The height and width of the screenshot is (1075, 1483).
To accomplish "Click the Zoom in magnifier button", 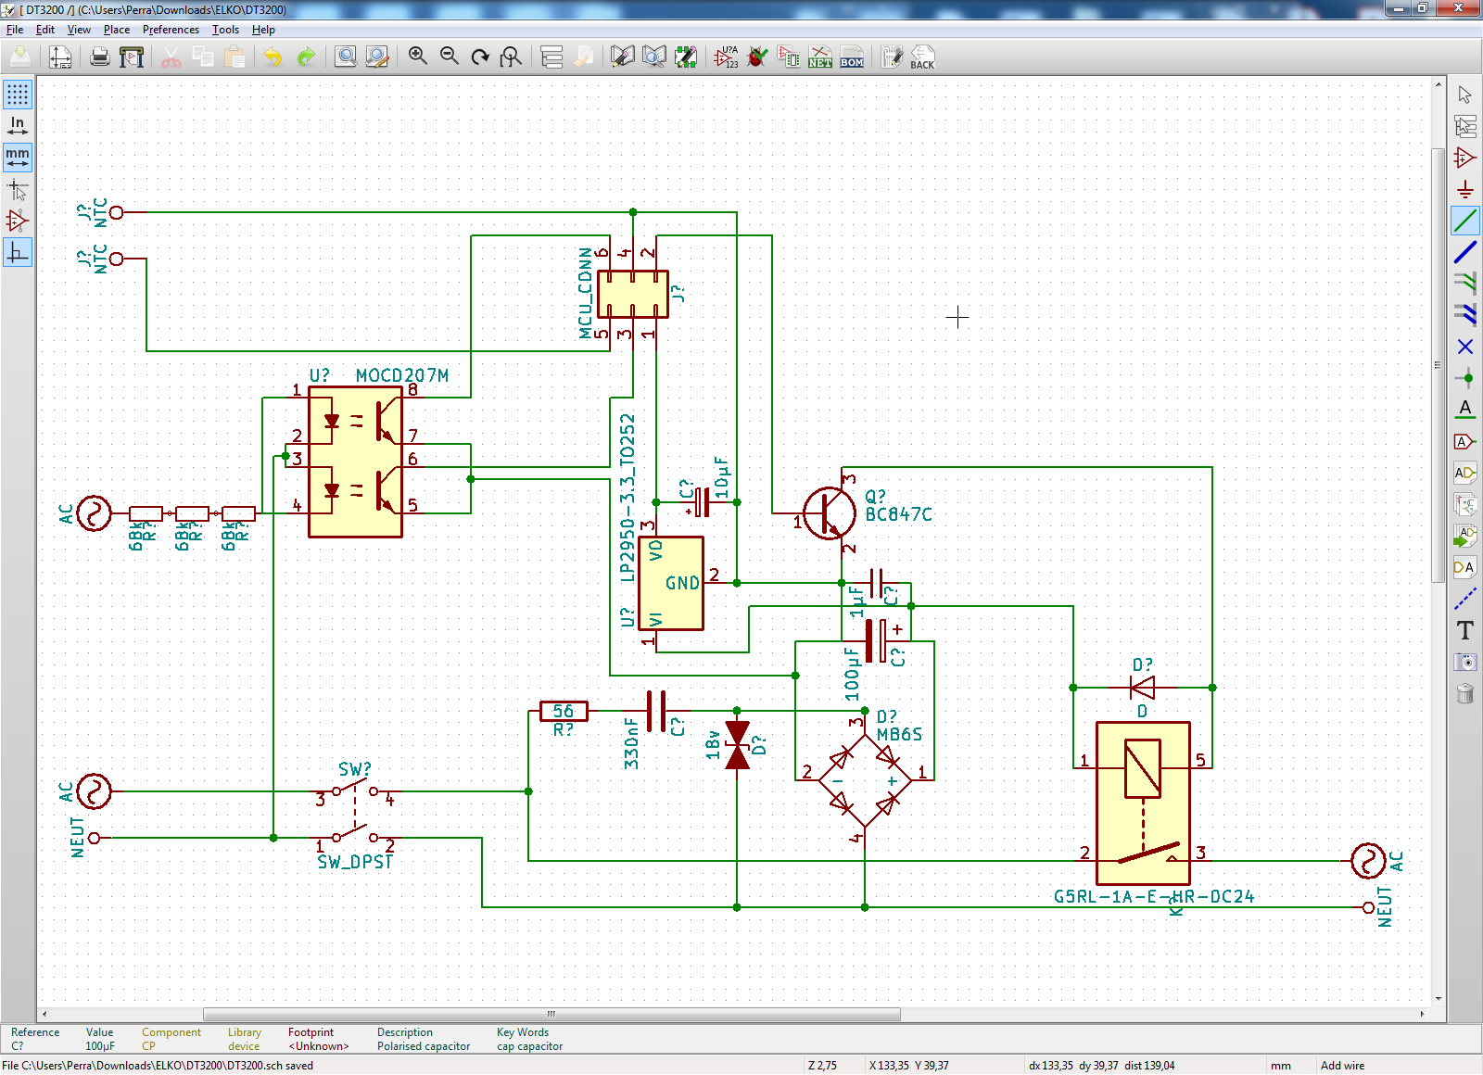I will point(418,57).
